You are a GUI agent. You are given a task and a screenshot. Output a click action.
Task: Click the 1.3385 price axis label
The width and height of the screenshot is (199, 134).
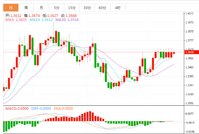click(189, 76)
